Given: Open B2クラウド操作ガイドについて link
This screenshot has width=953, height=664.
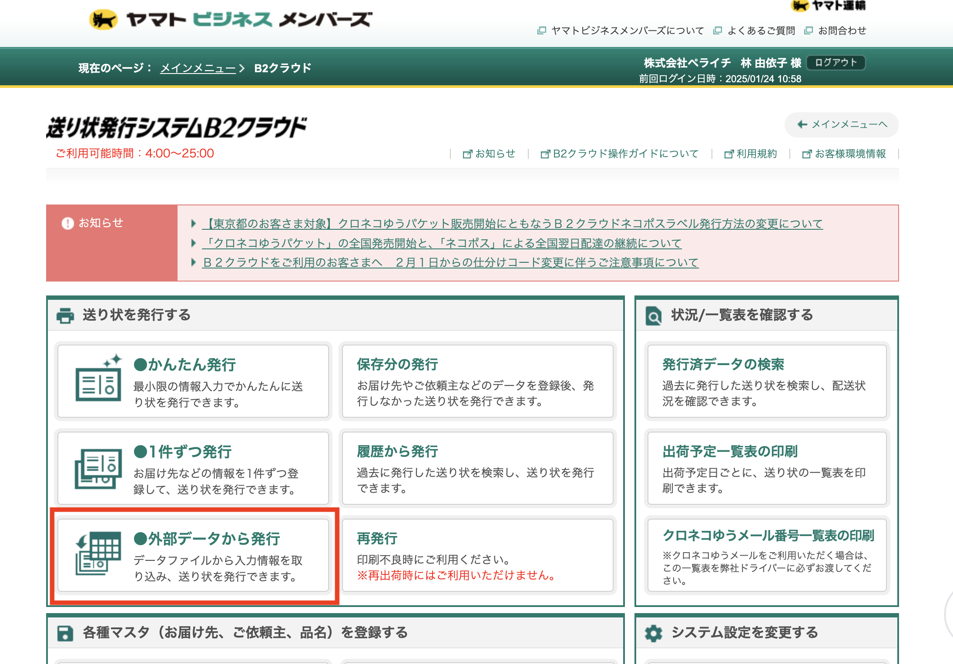Looking at the screenshot, I should point(625,154).
